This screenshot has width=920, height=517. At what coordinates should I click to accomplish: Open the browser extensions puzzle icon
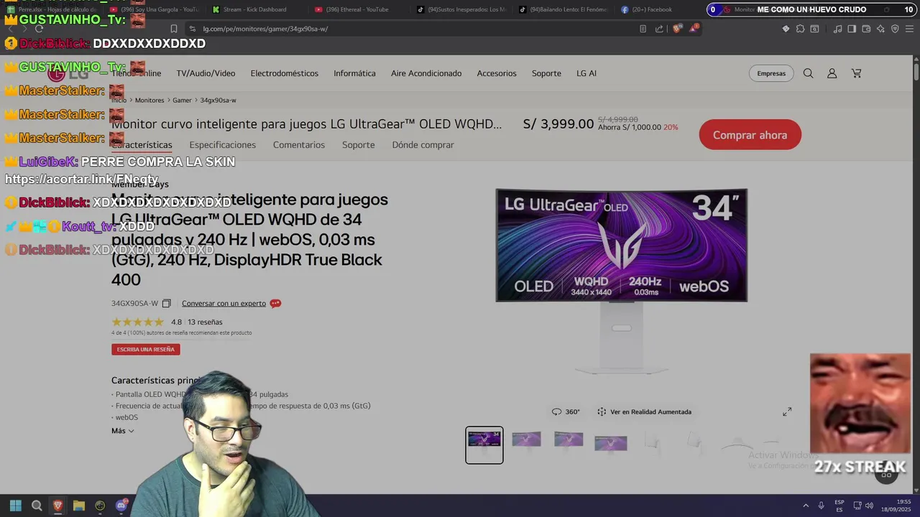point(800,29)
